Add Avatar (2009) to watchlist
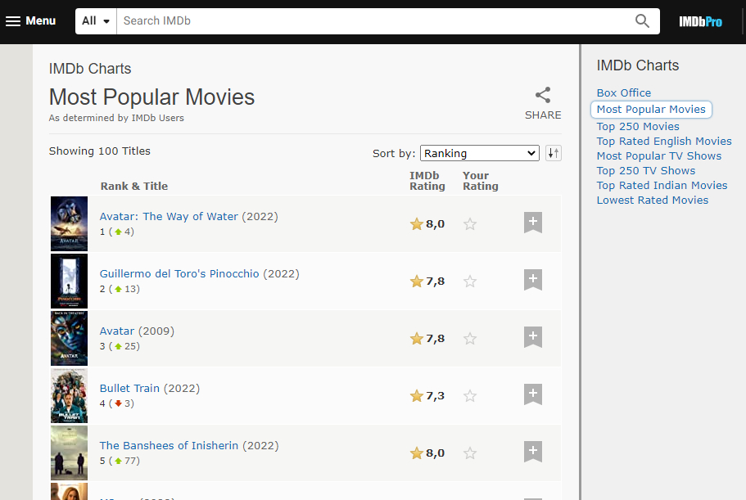This screenshot has width=746, height=500. [x=533, y=337]
